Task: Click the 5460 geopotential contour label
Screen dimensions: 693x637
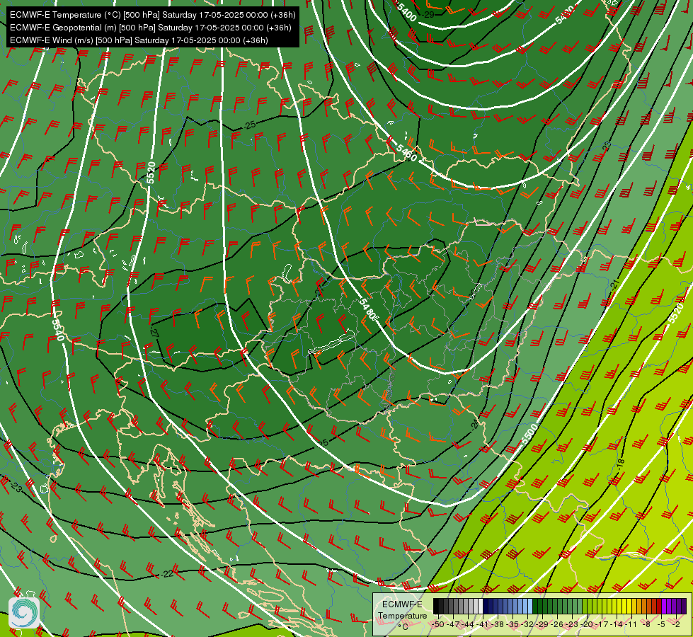Action: click(406, 152)
